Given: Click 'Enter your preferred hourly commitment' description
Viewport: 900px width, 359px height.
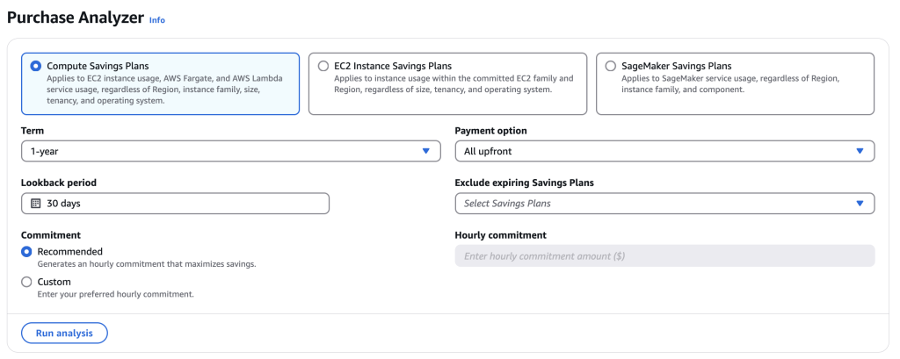Looking at the screenshot, I should pos(115,294).
